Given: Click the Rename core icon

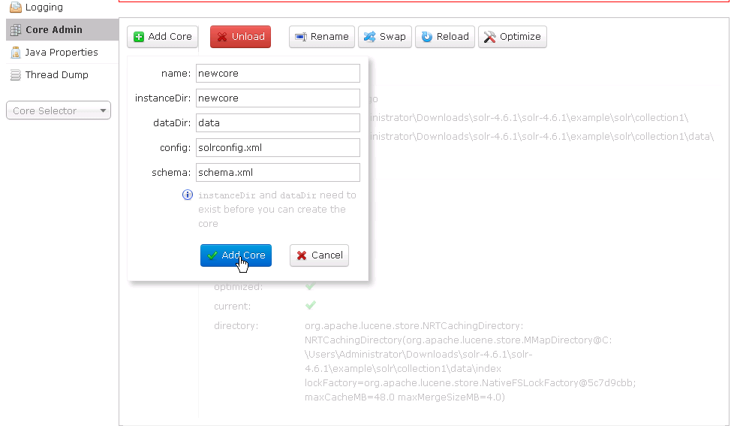Looking at the screenshot, I should coord(301,37).
